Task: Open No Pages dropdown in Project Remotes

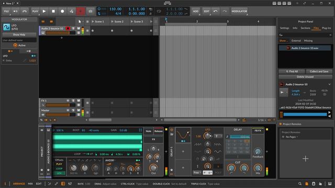Action: click(x=291, y=137)
